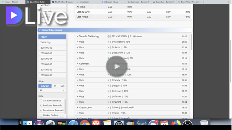The width and height of the screenshot is (232, 130).
Task: Open Brave browser from the dock
Action: tap(96, 123)
